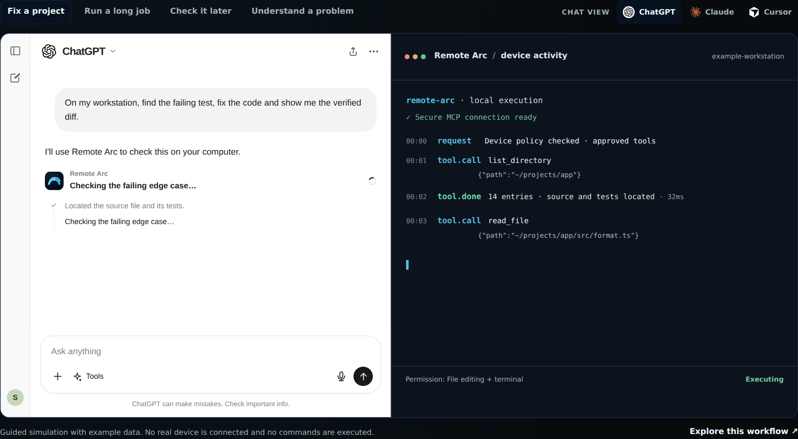Switch to the Check it later tab

[201, 11]
